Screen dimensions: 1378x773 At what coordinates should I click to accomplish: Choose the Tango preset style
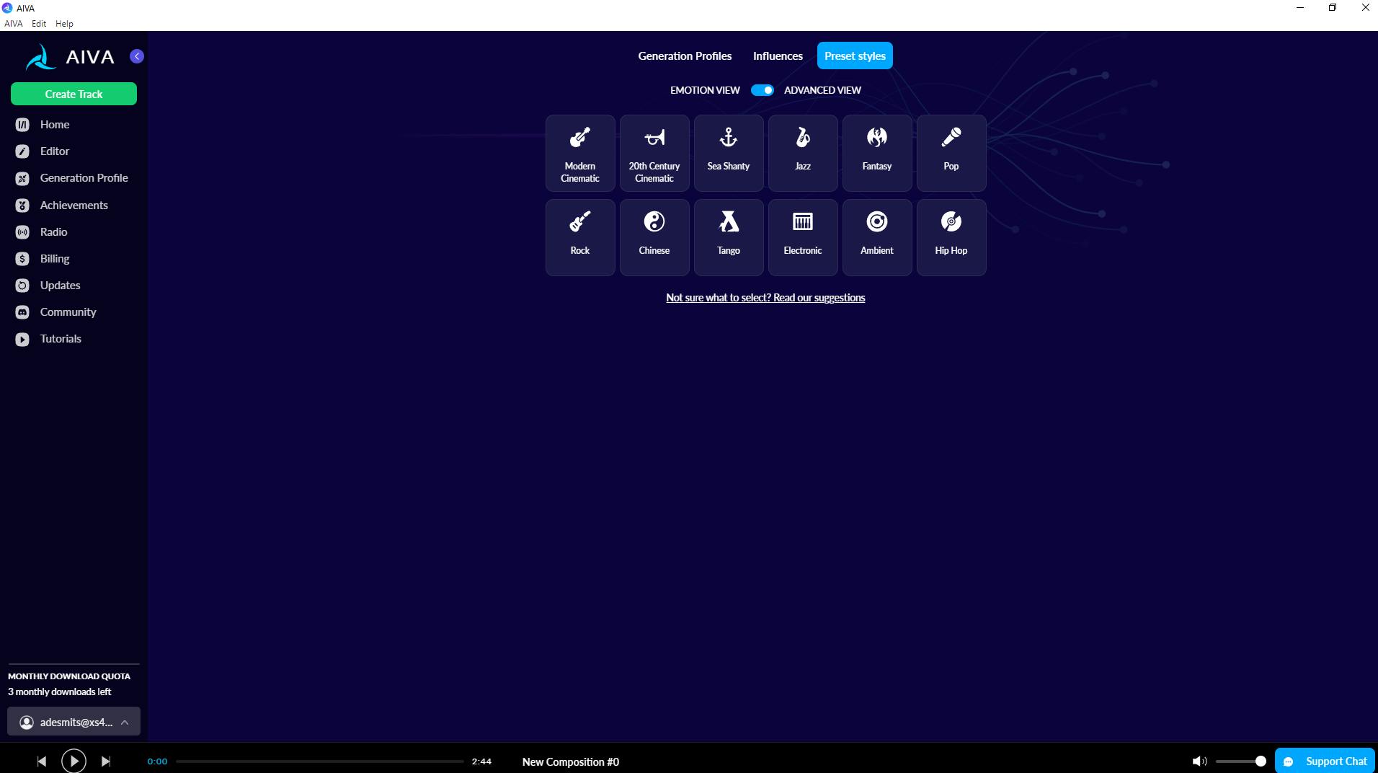(729, 237)
